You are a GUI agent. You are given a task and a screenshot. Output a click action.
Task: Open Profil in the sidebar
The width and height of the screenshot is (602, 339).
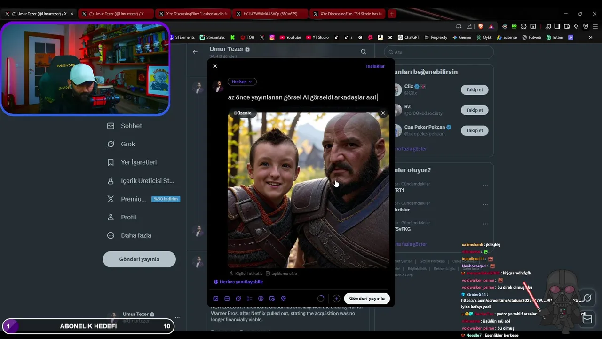(121, 217)
